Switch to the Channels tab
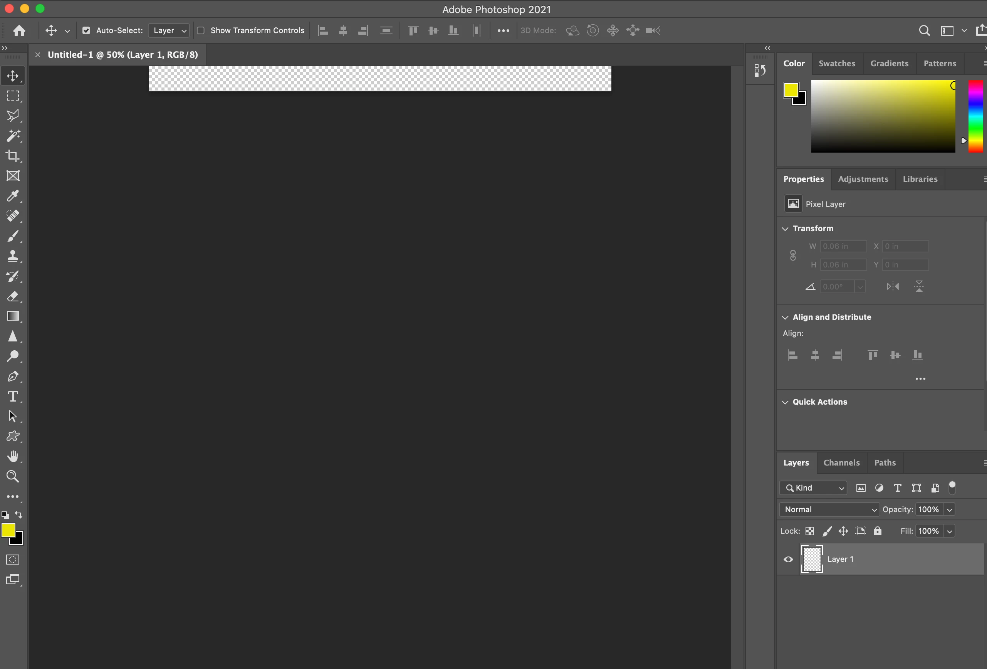 point(841,462)
